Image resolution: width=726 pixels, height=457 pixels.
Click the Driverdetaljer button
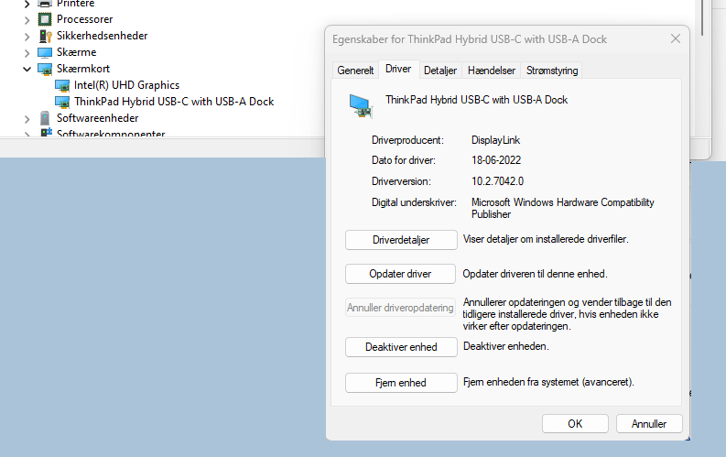coord(401,240)
